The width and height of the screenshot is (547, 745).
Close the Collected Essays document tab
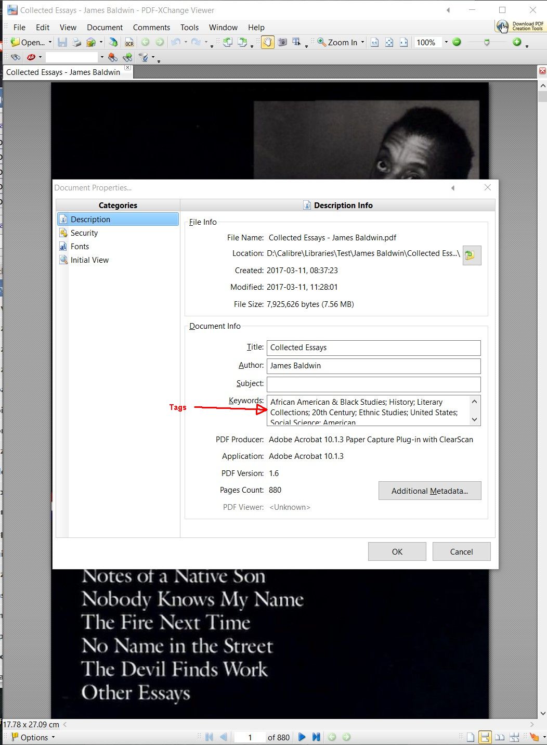tap(128, 68)
